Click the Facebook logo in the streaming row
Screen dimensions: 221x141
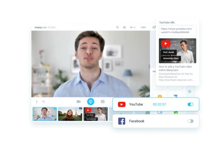(122, 121)
